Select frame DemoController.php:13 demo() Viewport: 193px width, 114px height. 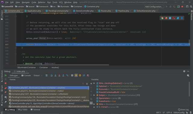[49, 103]
